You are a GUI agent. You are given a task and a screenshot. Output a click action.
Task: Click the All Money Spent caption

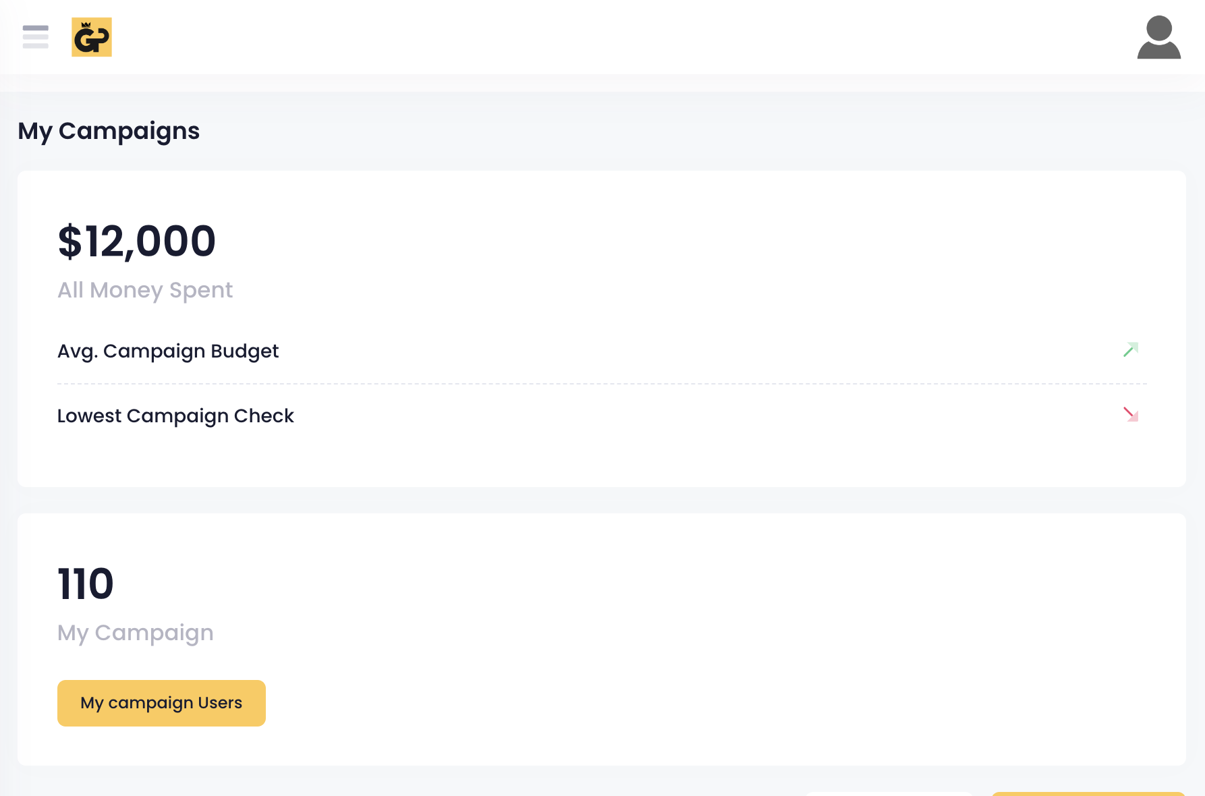click(145, 290)
